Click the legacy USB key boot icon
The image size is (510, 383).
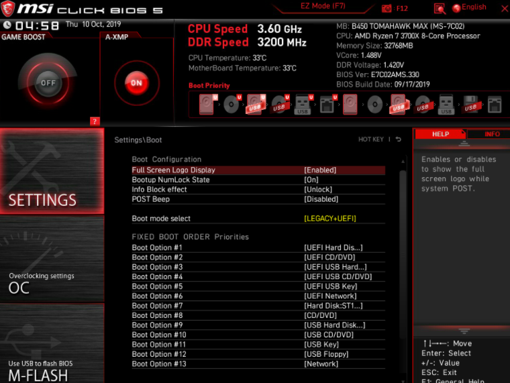coord(446,105)
